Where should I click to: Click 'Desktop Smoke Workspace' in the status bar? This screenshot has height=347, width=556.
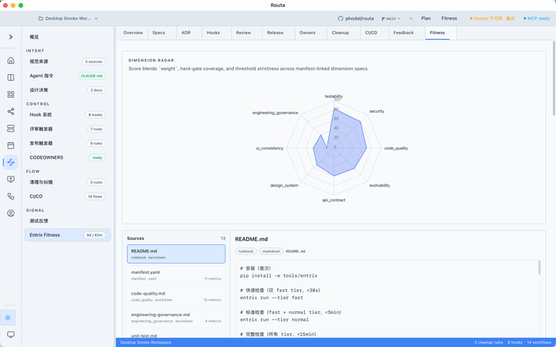point(146,342)
